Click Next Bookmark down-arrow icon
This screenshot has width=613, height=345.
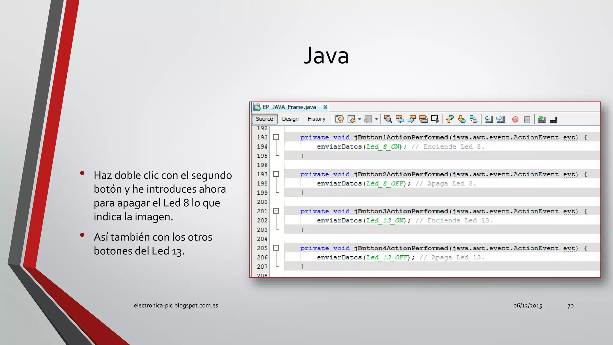(x=462, y=119)
